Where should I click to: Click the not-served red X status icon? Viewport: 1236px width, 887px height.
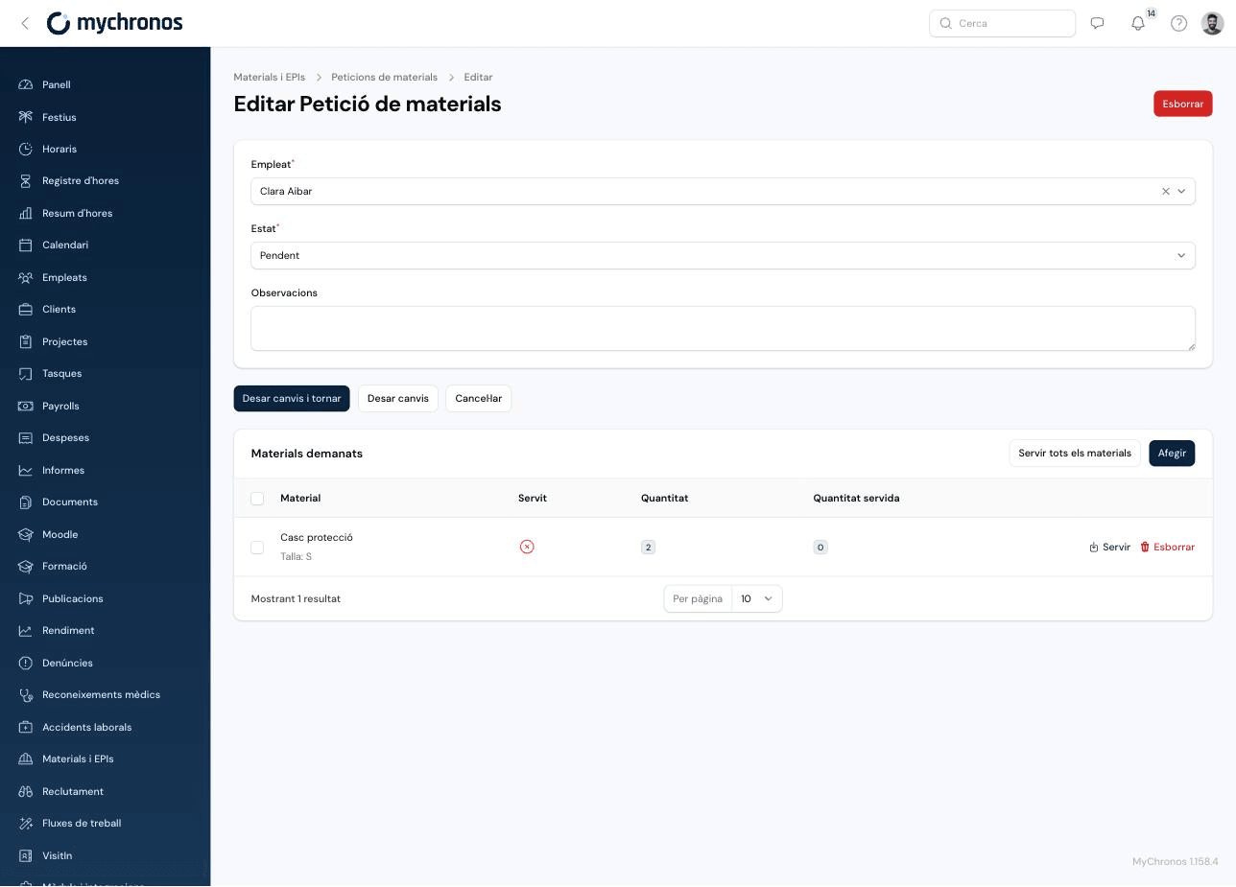click(x=527, y=547)
